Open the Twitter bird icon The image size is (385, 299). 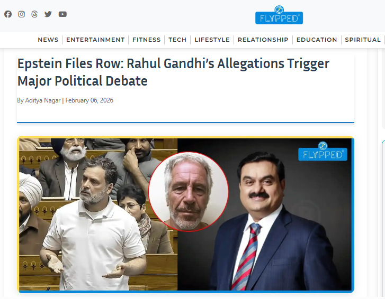tap(48, 14)
